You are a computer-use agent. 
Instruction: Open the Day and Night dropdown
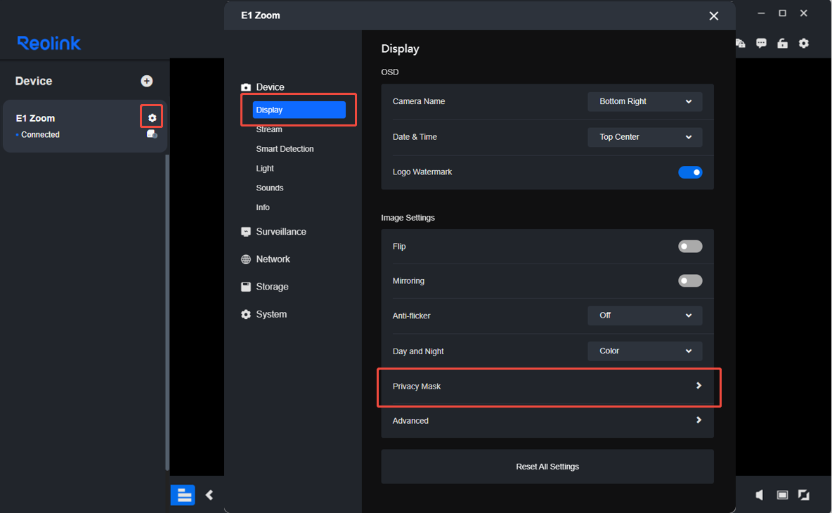(644, 351)
